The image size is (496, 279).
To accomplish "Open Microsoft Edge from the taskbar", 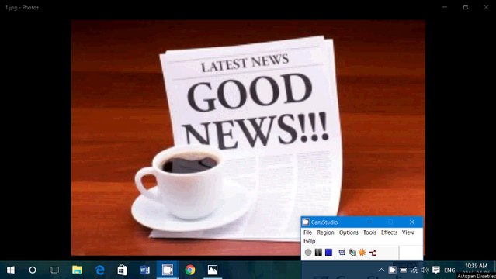I will (100, 270).
